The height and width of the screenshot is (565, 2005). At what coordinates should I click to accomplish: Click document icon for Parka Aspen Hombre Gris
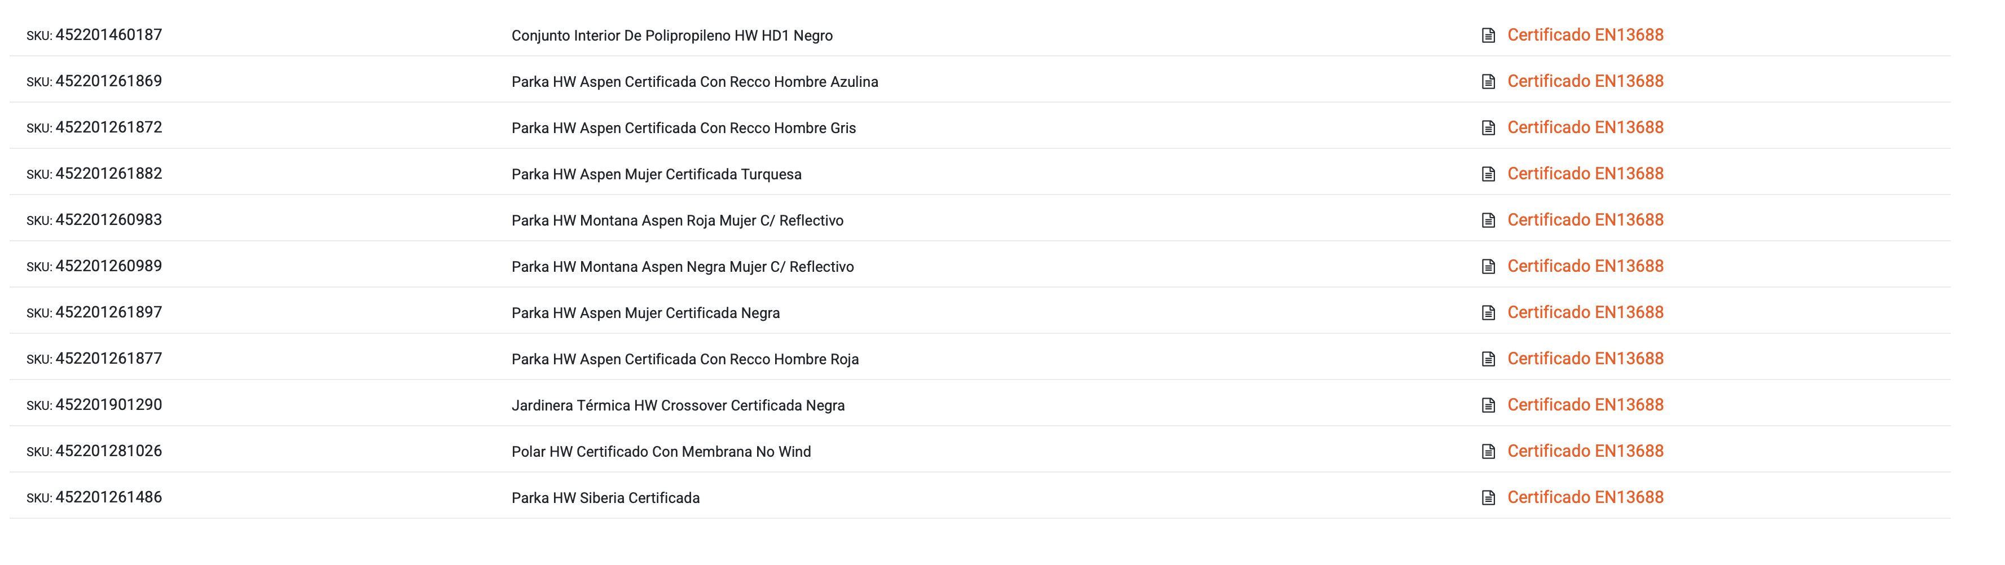click(1488, 129)
